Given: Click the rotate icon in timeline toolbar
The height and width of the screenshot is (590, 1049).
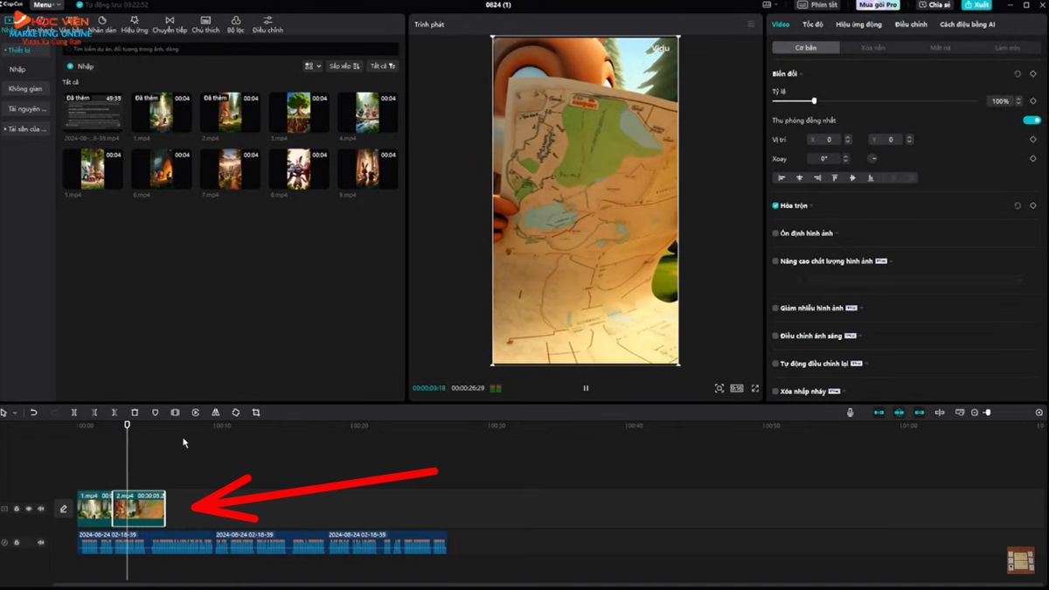Looking at the screenshot, I should (236, 413).
